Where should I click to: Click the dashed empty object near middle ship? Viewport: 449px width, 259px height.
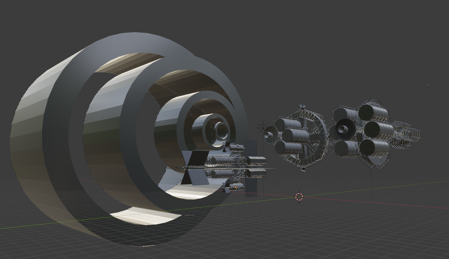pyautogui.click(x=262, y=128)
